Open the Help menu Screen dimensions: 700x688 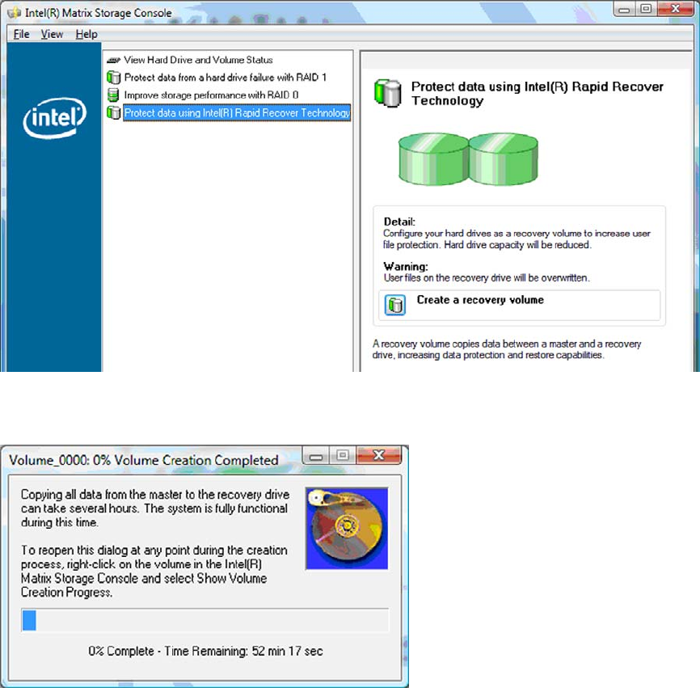tap(86, 34)
